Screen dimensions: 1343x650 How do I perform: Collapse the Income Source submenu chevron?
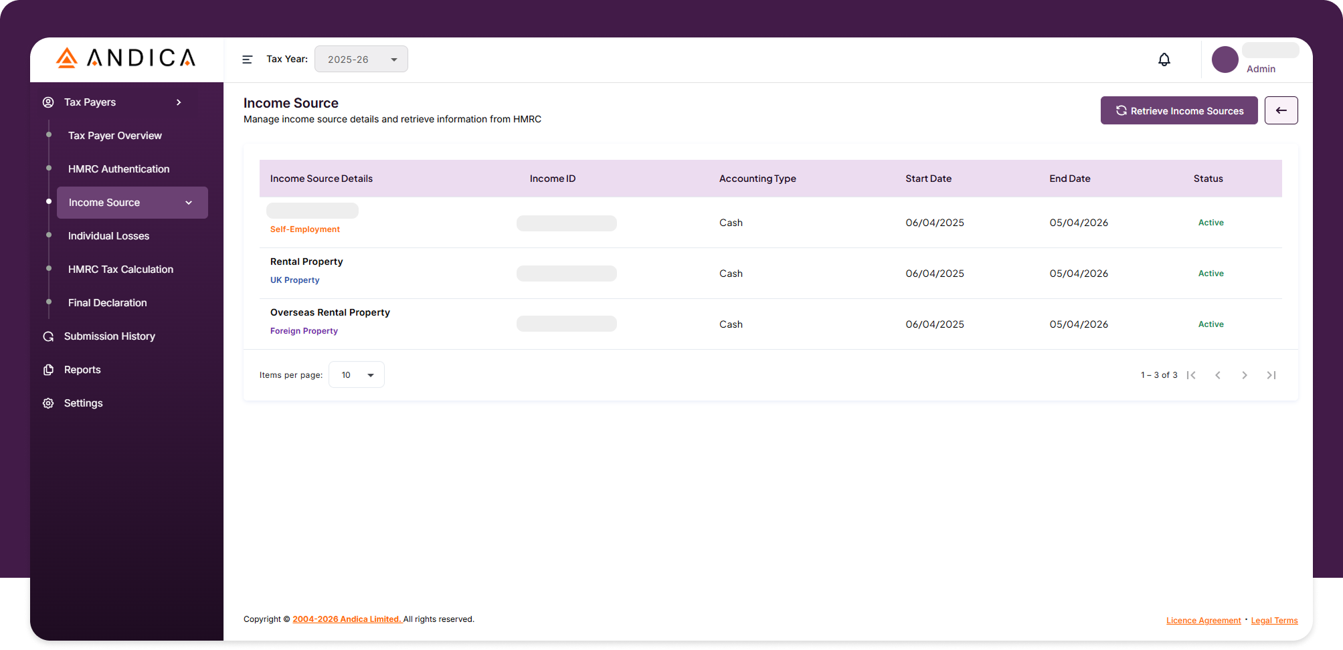click(x=189, y=203)
